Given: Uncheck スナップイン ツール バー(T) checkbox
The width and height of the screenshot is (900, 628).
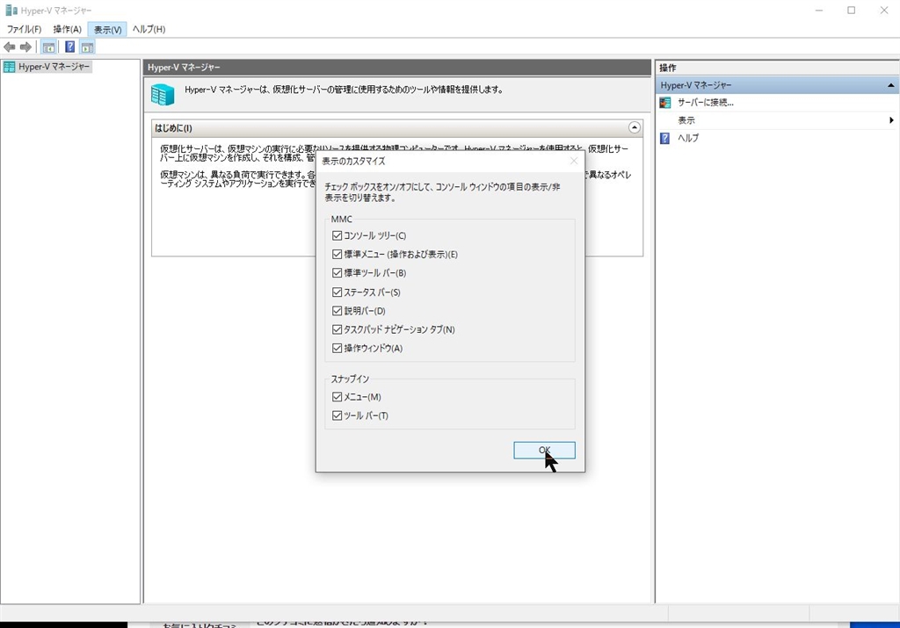Looking at the screenshot, I should pyautogui.click(x=337, y=415).
